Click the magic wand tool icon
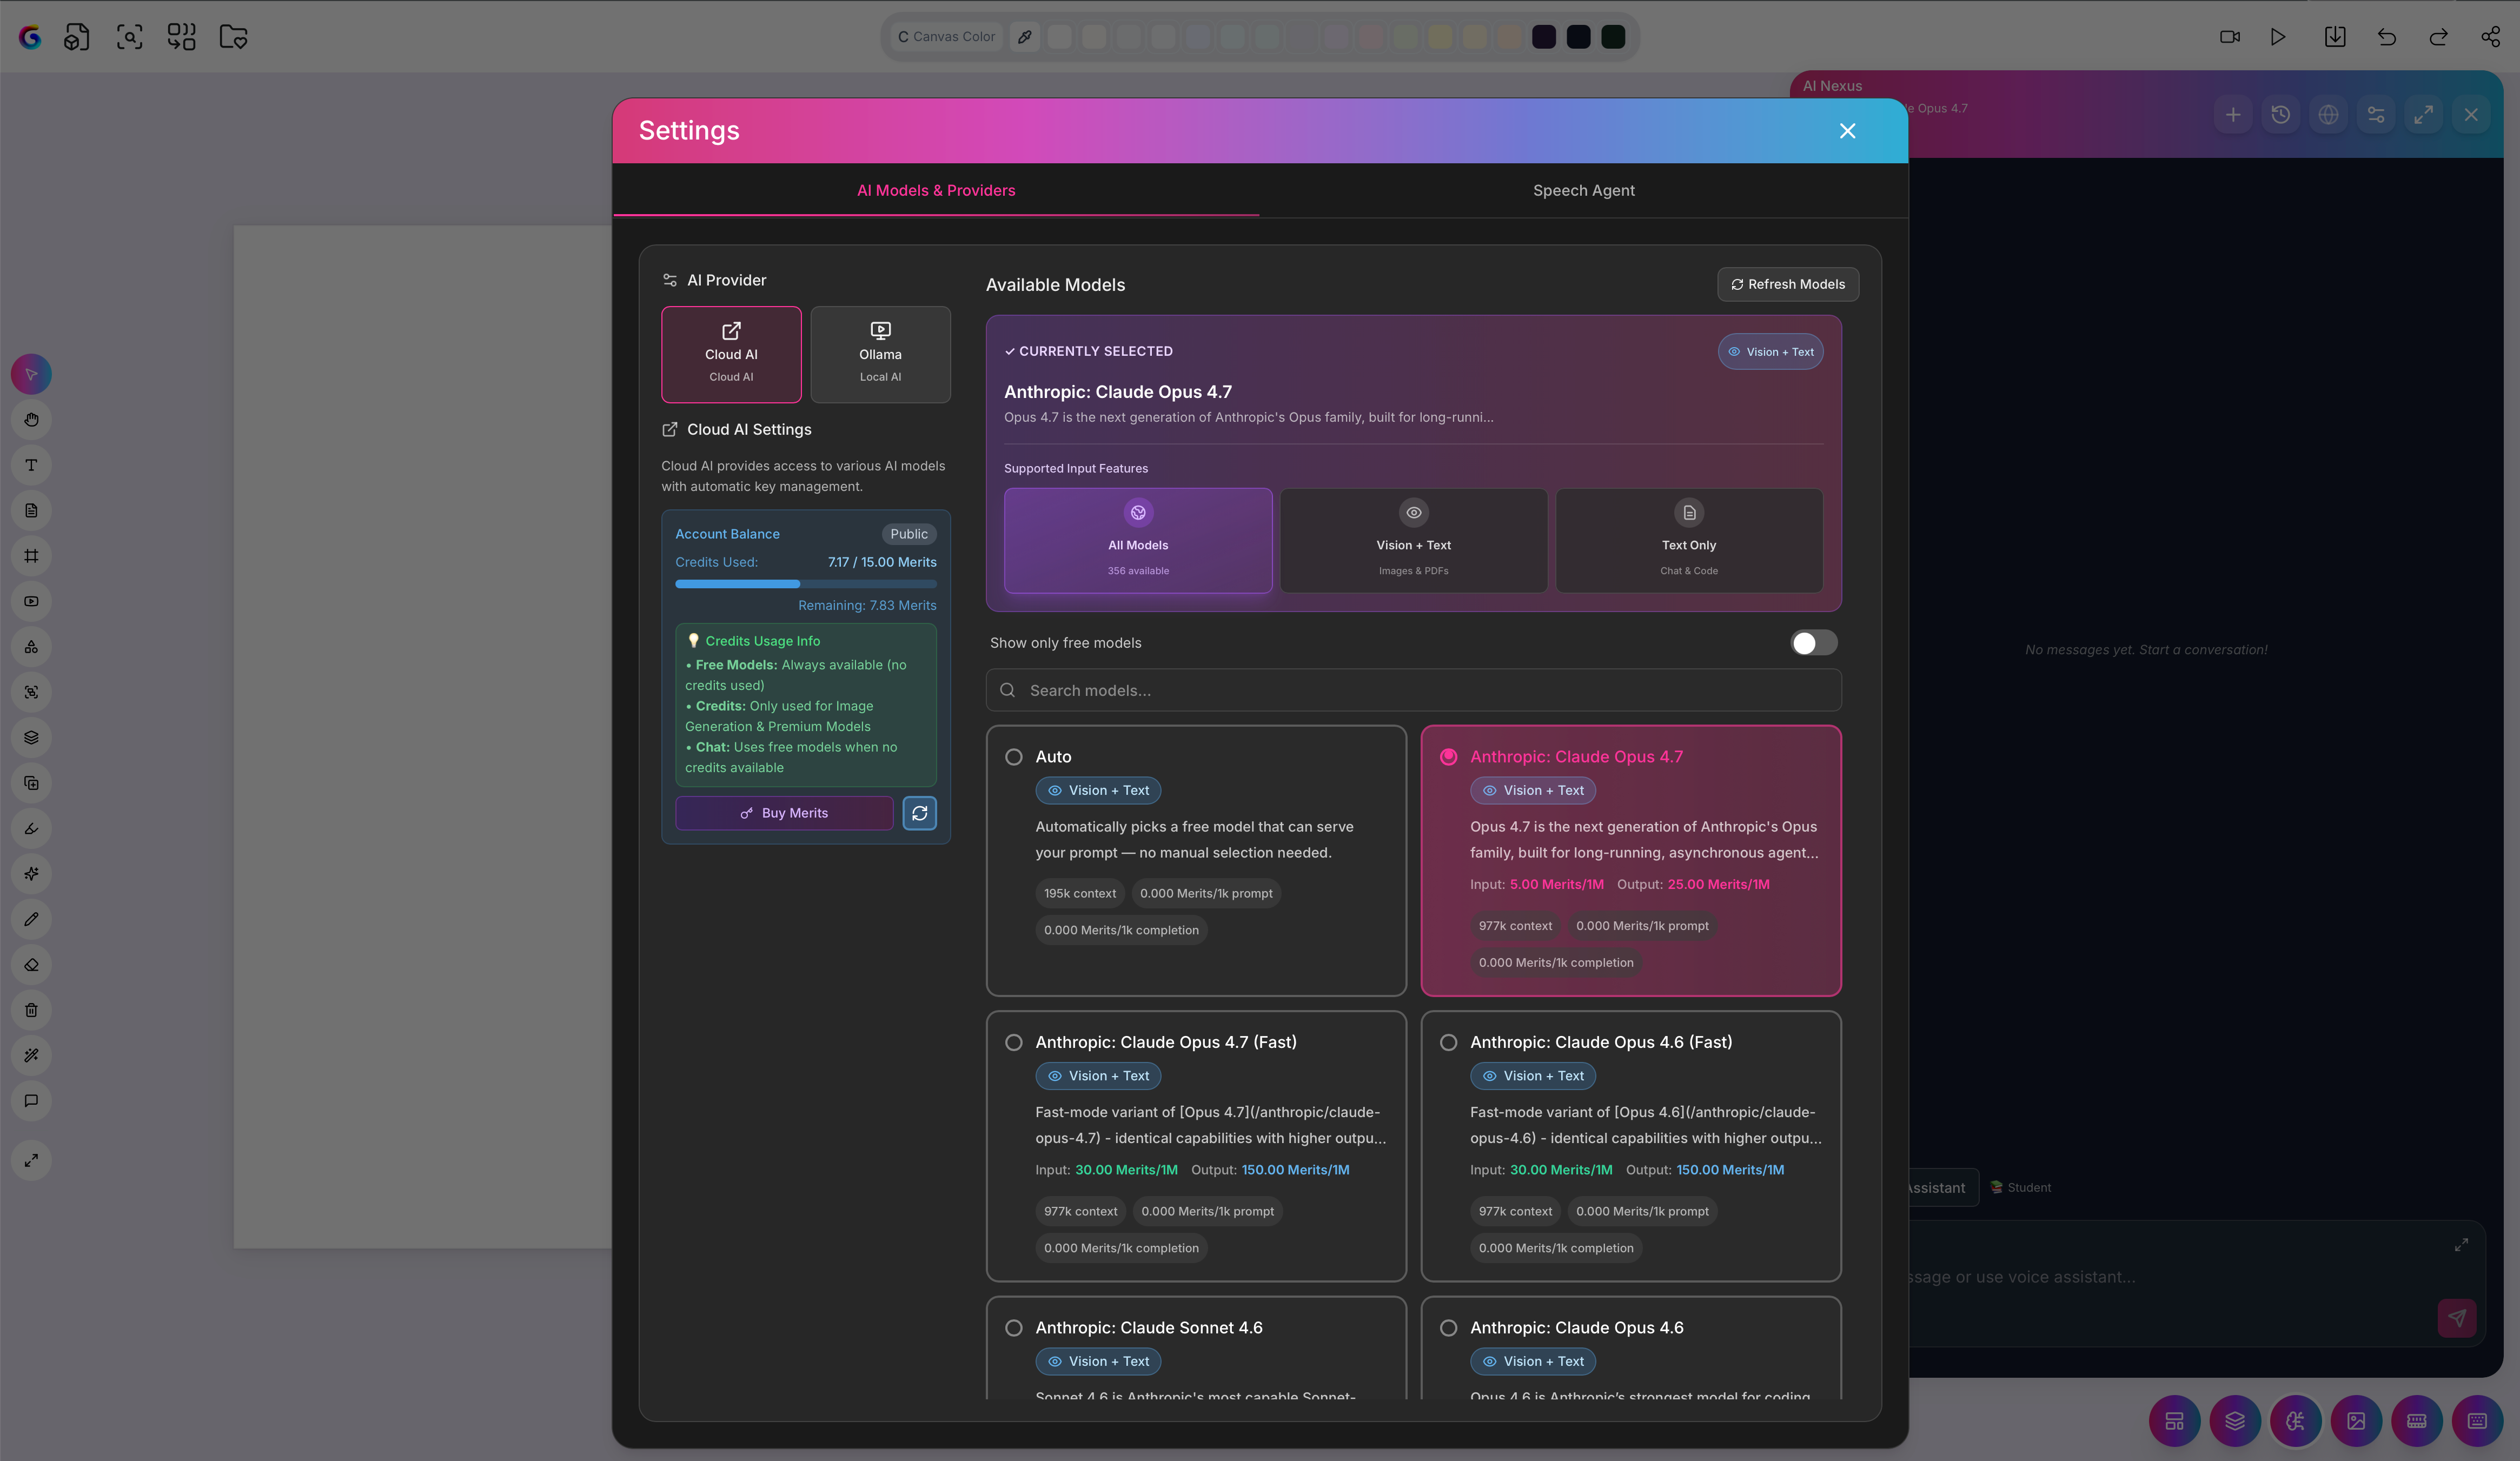The width and height of the screenshot is (2520, 1461). tap(31, 1055)
